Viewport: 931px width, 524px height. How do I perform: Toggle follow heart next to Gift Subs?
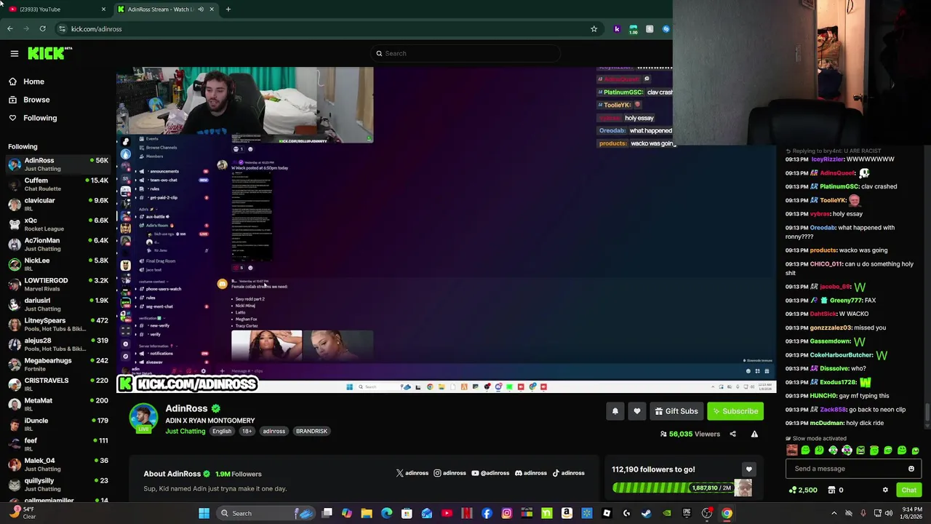click(x=637, y=411)
